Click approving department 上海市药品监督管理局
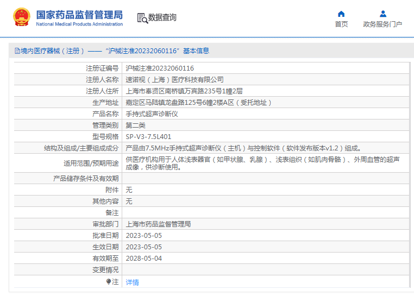Screen dimensions: 414x296 (158, 224)
